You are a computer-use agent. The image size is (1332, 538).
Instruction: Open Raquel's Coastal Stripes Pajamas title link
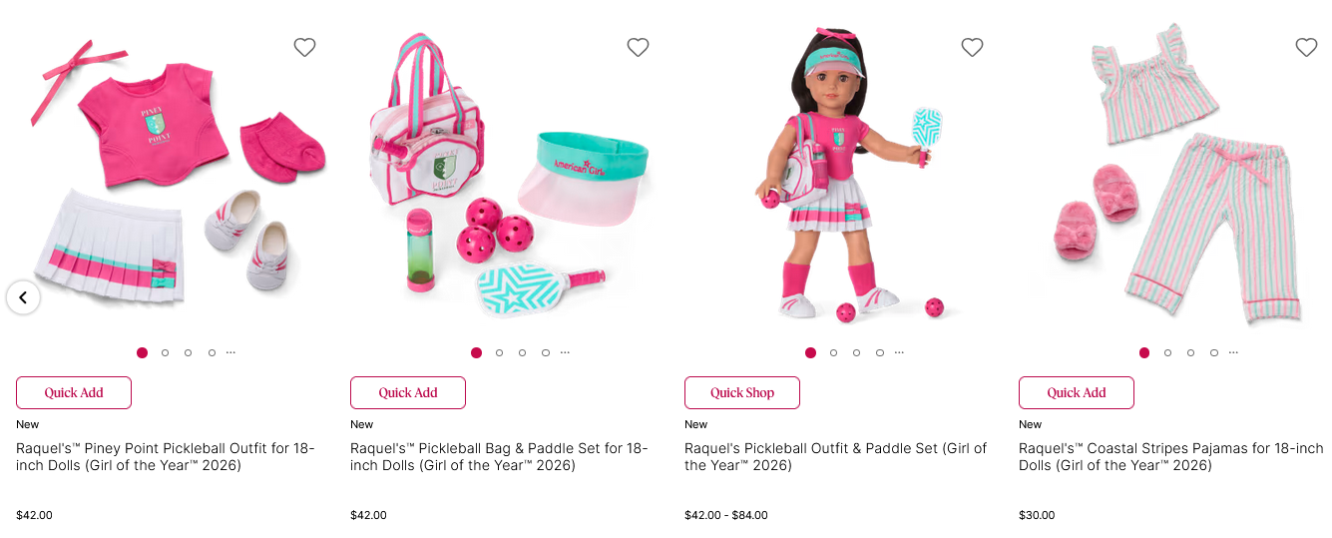(x=1169, y=457)
